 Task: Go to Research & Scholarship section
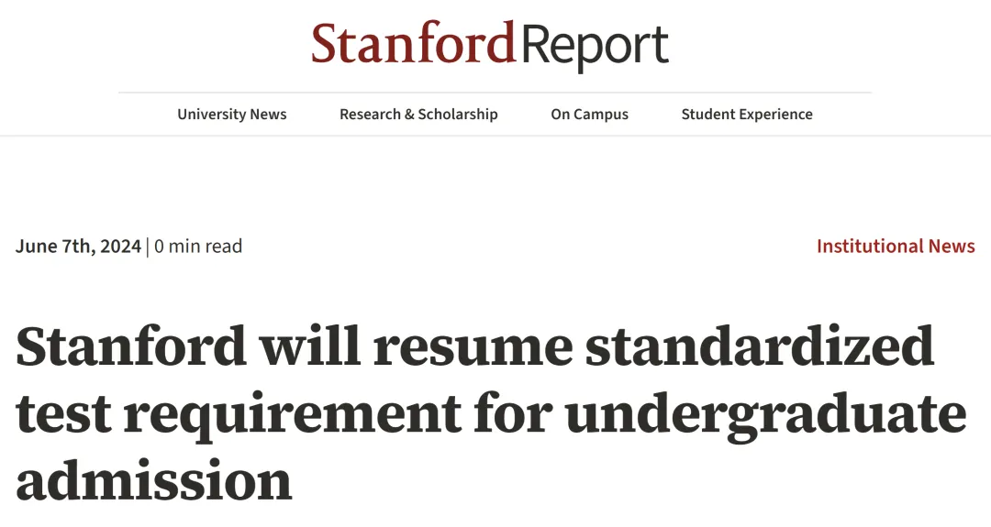click(418, 115)
